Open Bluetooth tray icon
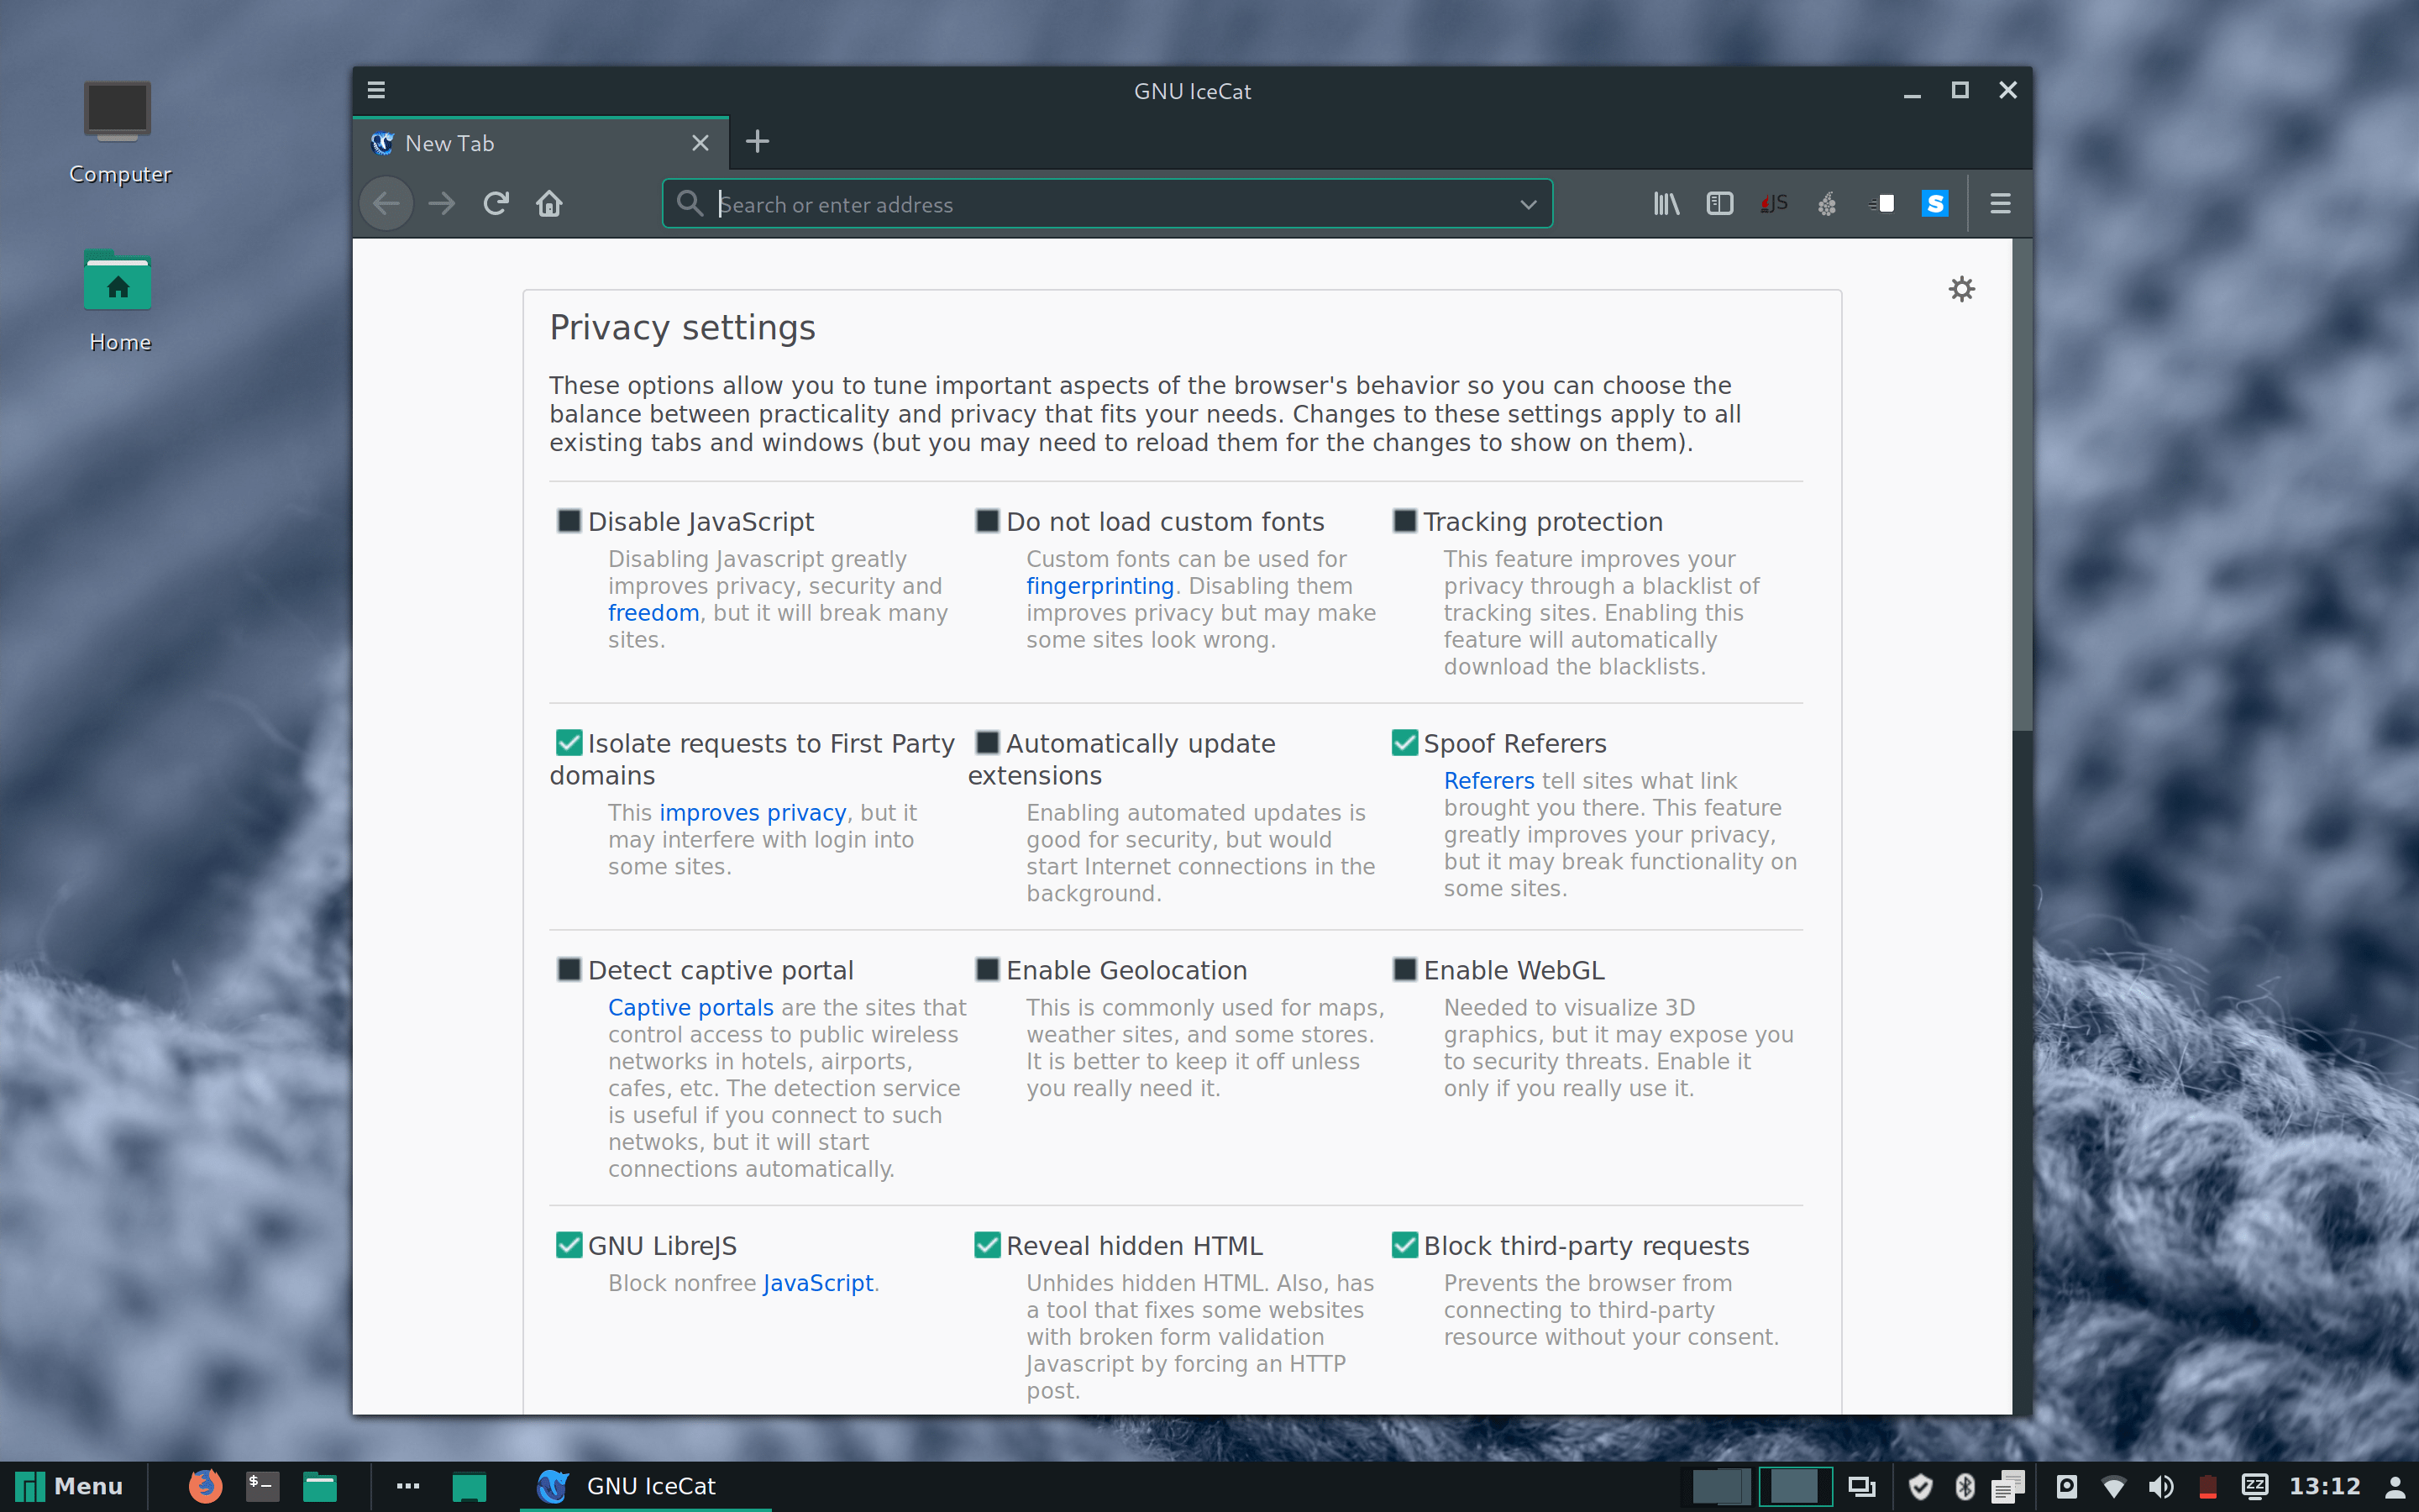This screenshot has height=1512, width=2419. pos(1965,1487)
